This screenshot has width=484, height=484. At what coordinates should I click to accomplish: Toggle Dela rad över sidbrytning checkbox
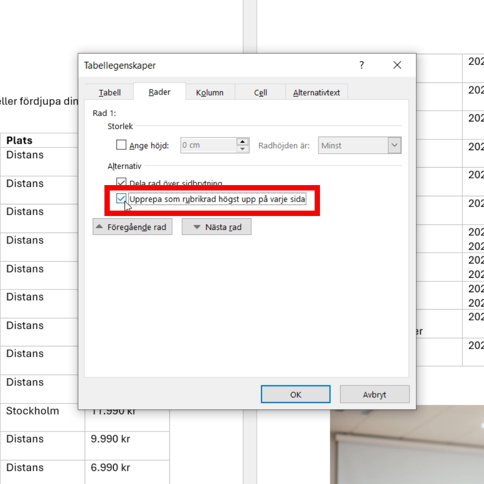tap(121, 182)
